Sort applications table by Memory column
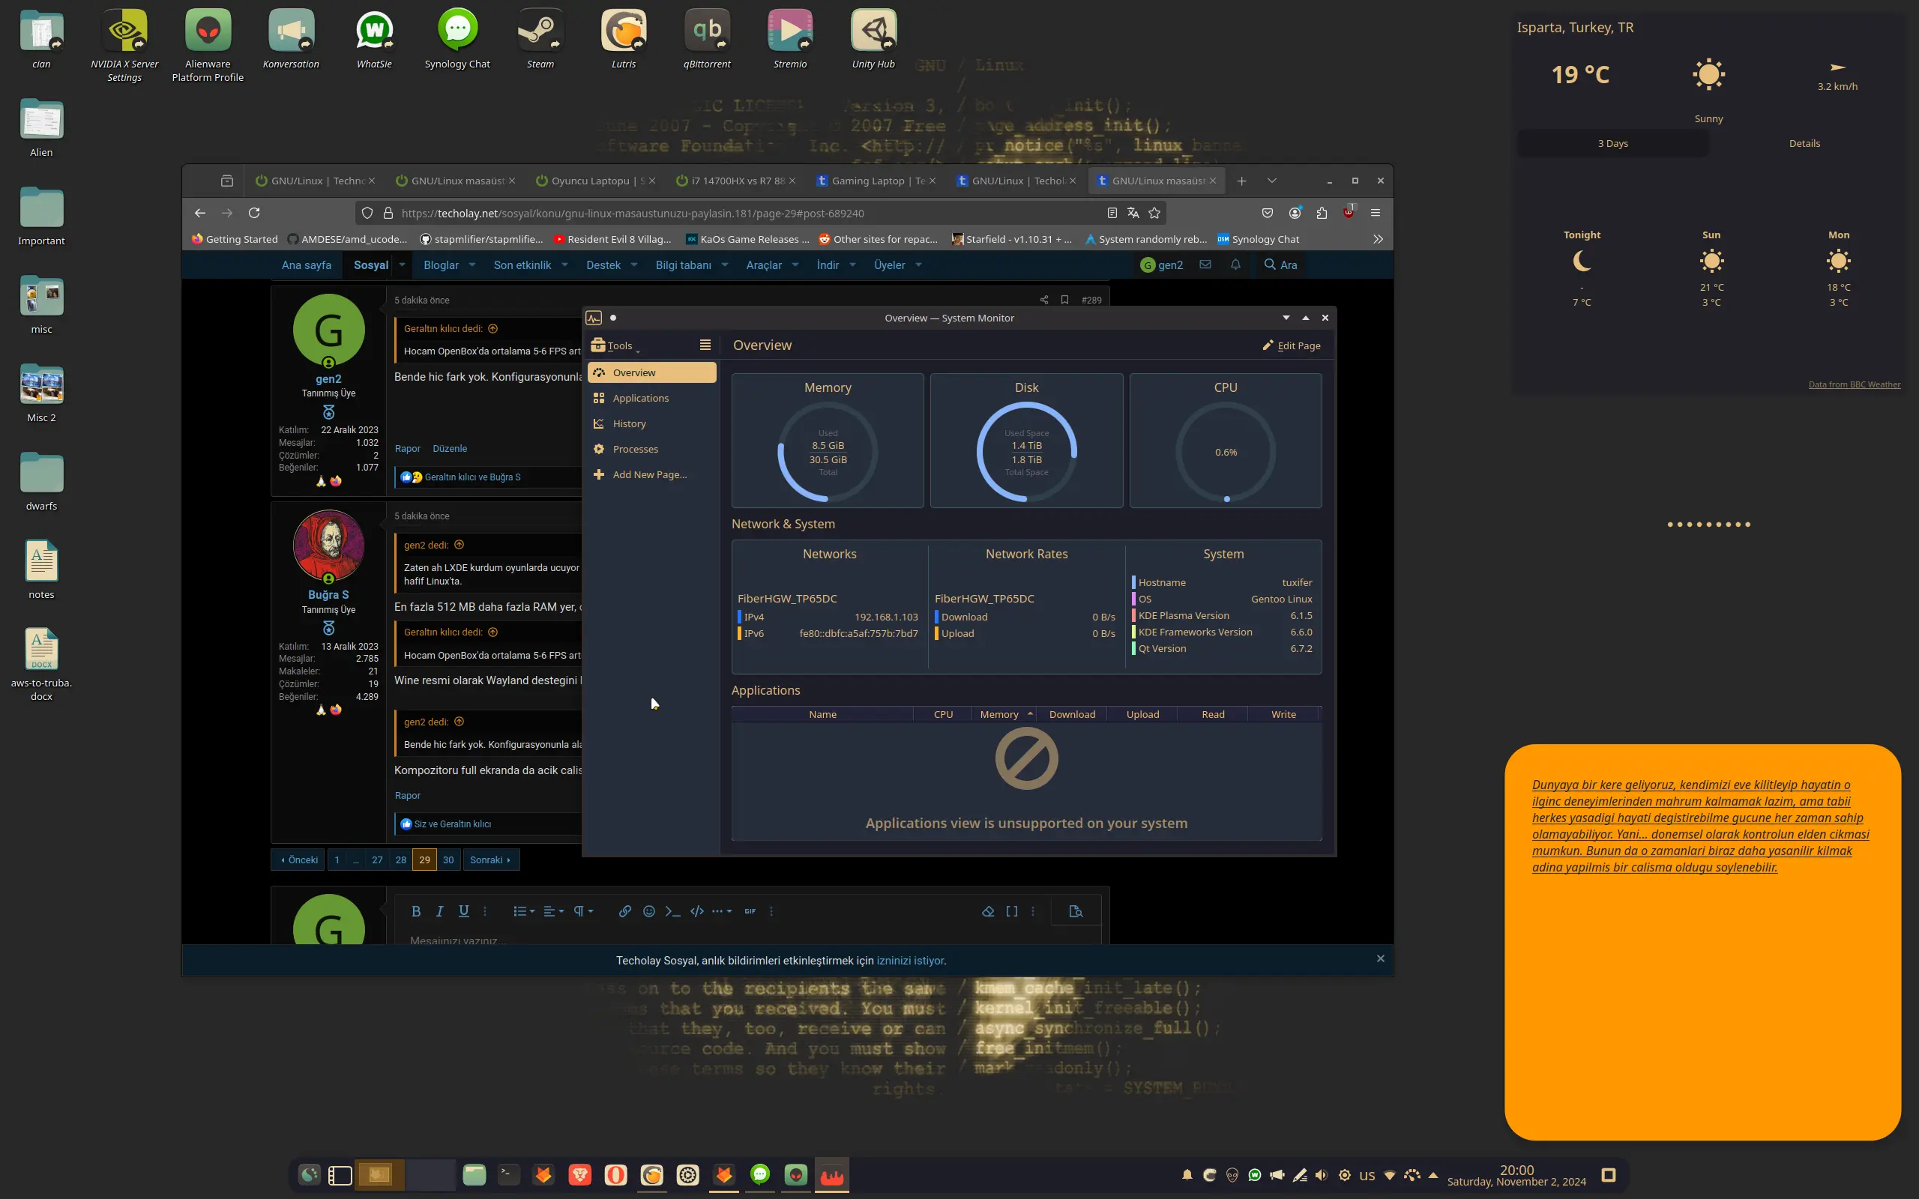Image resolution: width=1919 pixels, height=1199 pixels. coord(1004,714)
